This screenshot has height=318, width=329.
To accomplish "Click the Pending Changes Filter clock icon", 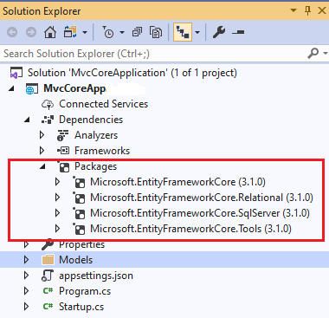I will 108,32.
